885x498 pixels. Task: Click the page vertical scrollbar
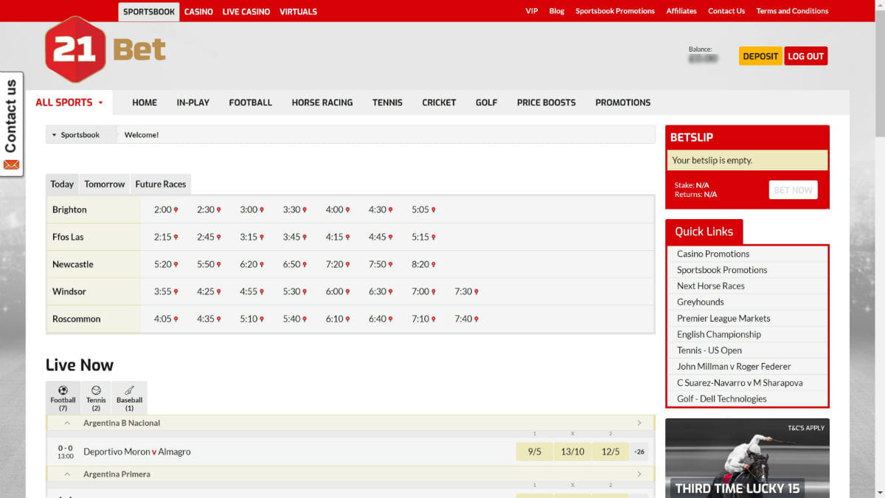coord(879,74)
